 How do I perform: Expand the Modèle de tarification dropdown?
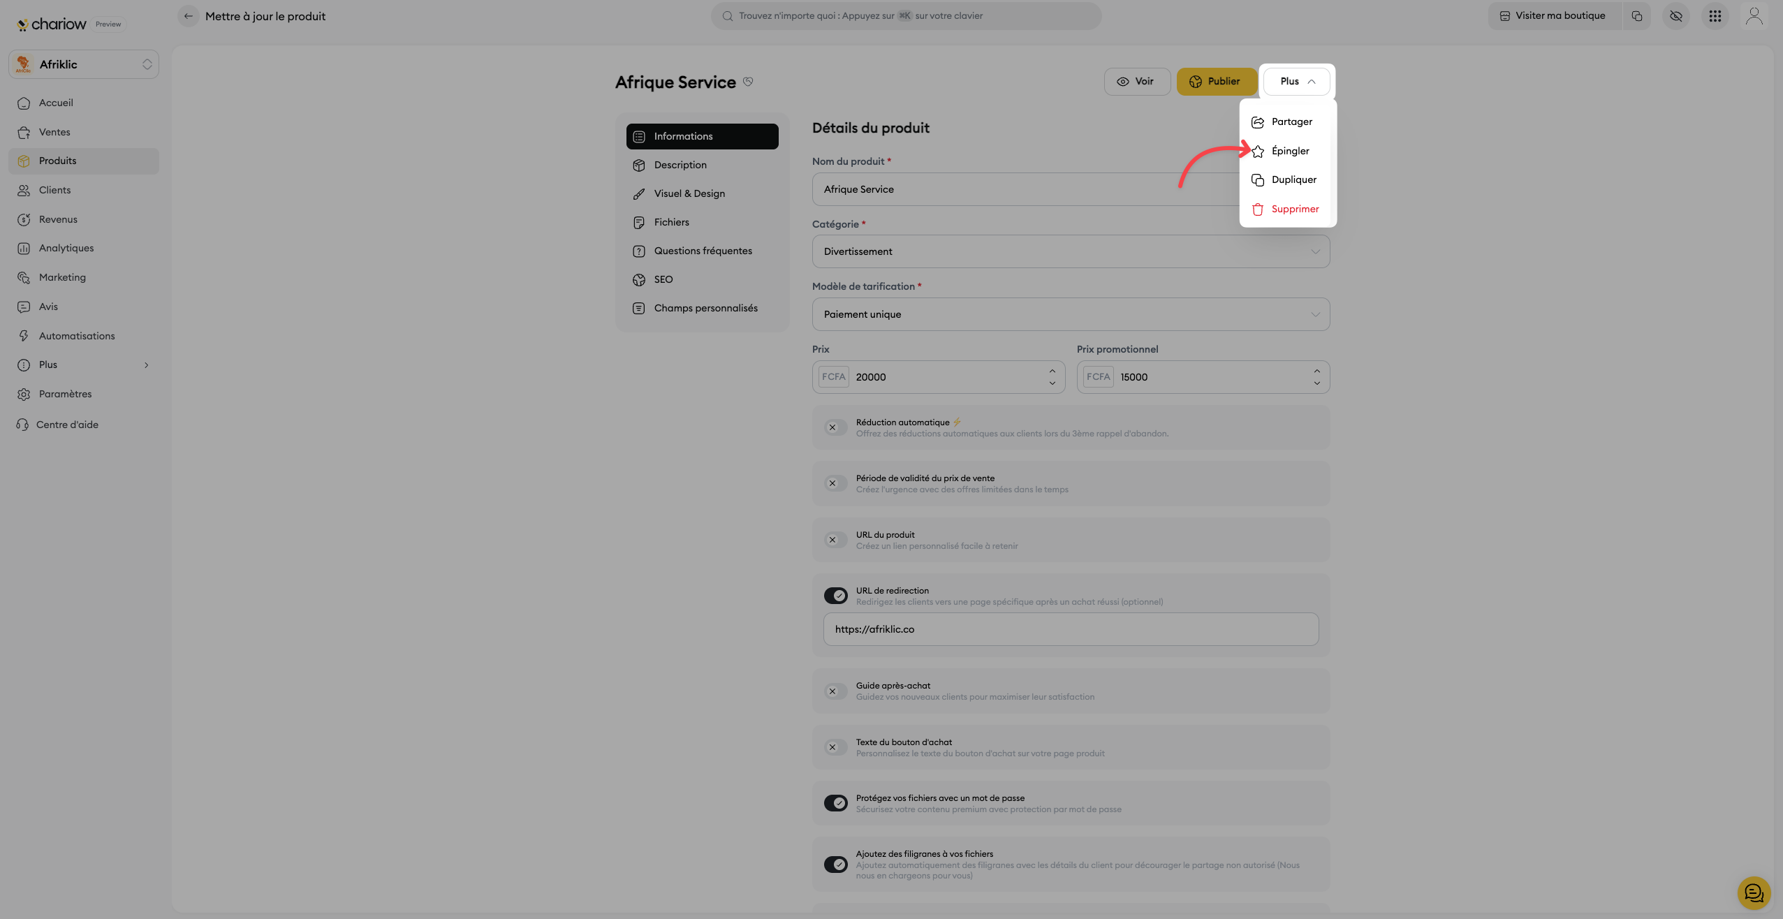1070,314
